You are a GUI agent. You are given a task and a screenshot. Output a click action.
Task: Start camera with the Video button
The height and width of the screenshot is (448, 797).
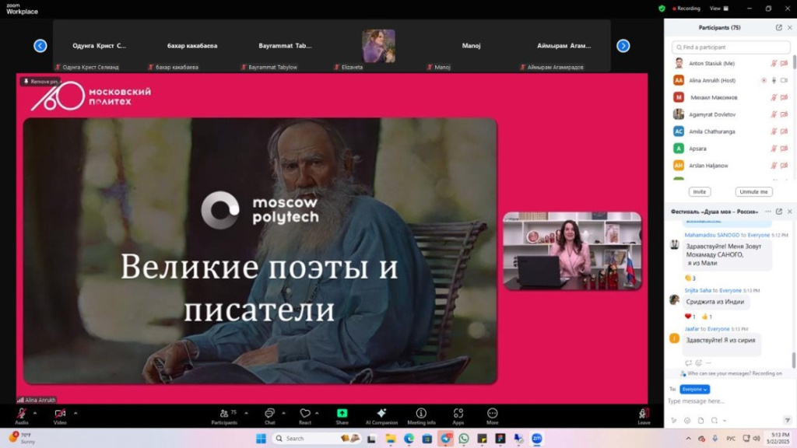[x=60, y=415]
